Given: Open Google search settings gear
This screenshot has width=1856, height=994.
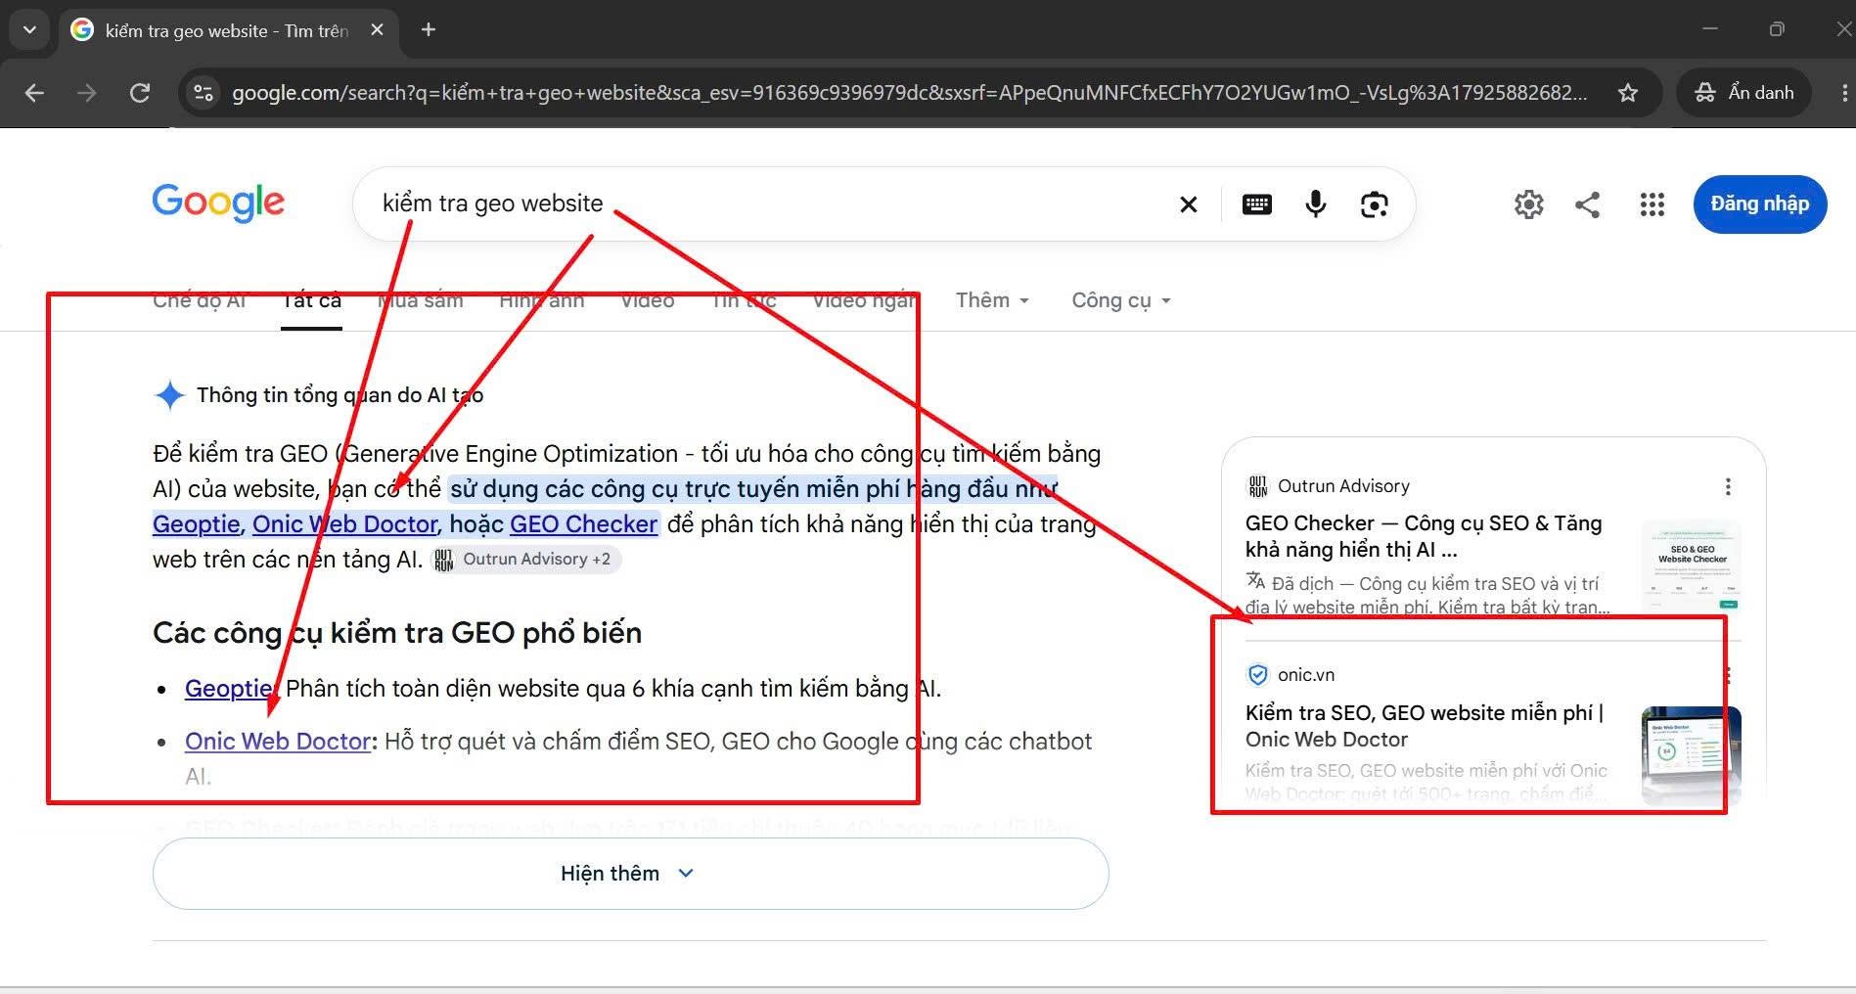Looking at the screenshot, I should click(1528, 204).
